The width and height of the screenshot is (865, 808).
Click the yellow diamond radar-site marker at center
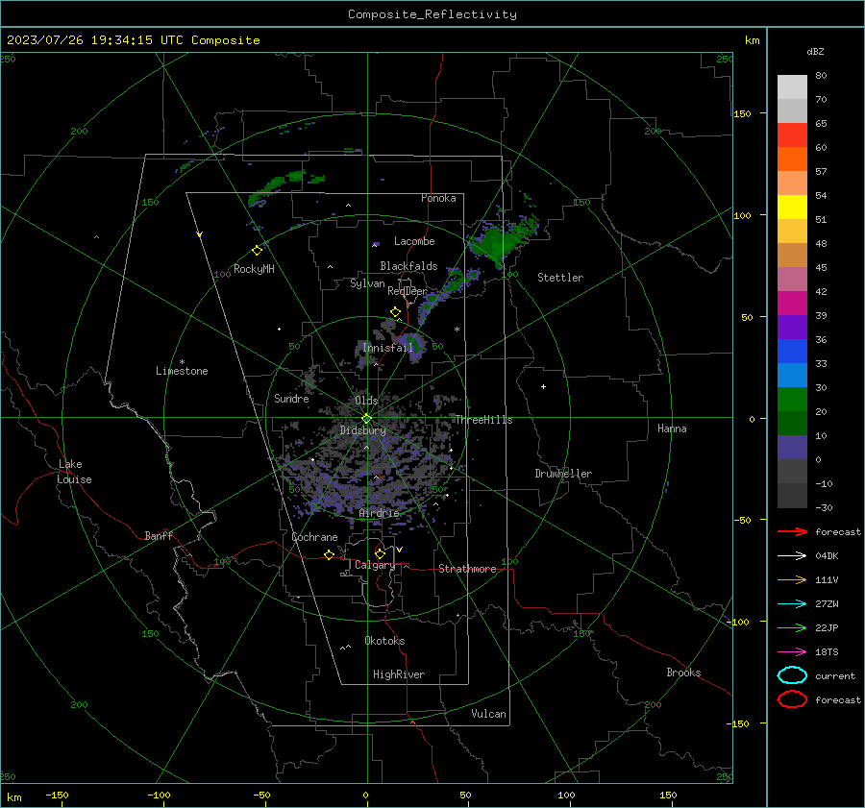coord(367,419)
